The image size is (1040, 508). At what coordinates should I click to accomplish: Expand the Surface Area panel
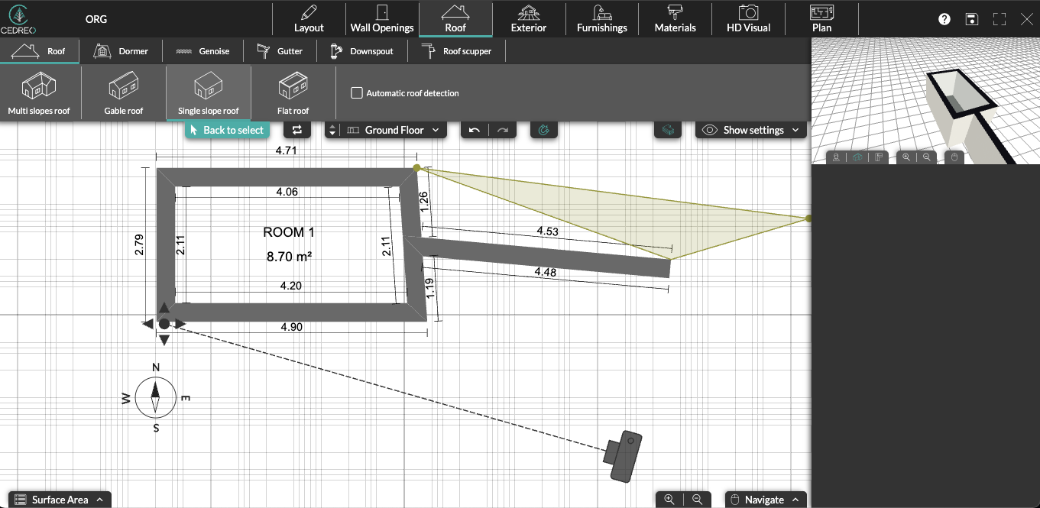(x=60, y=500)
